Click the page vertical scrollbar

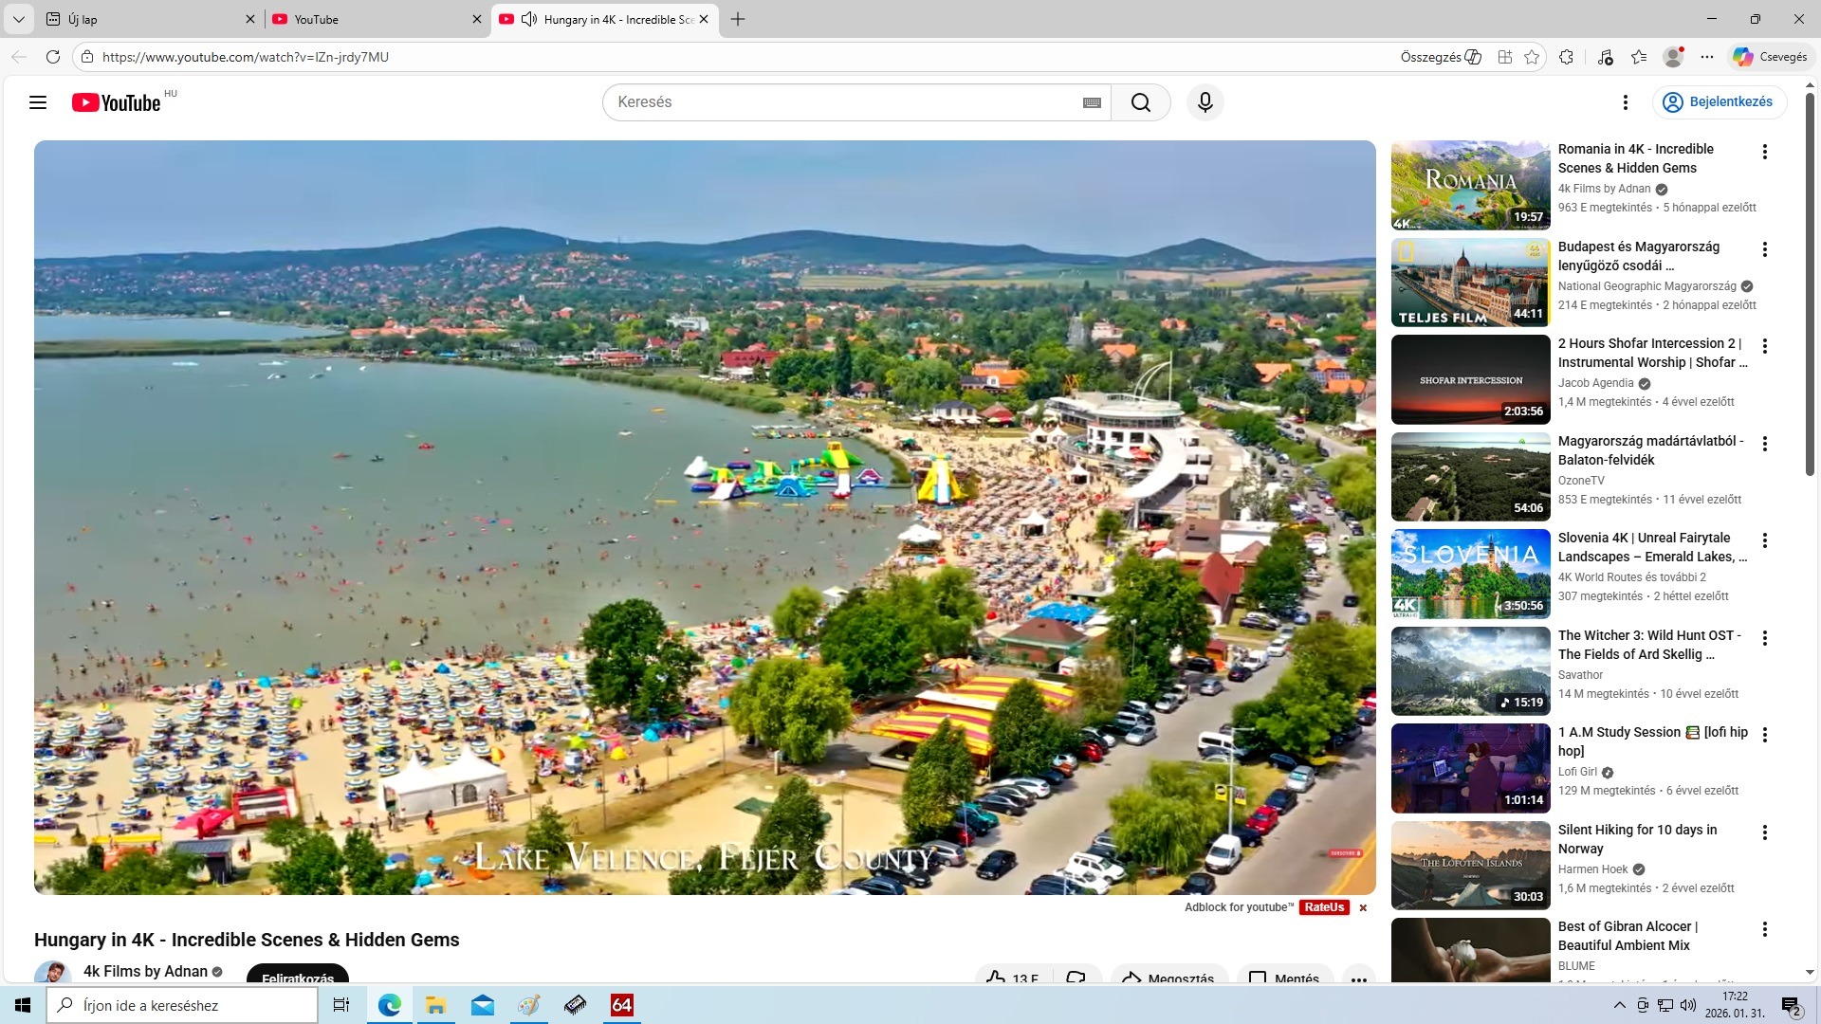[1809, 284]
